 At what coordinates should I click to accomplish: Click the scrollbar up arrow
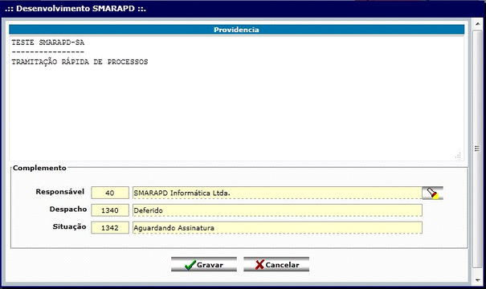[x=477, y=23]
